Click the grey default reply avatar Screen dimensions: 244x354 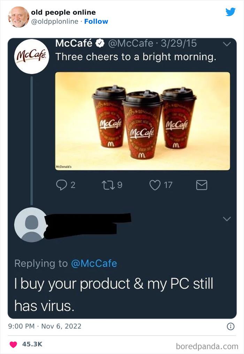click(30, 225)
